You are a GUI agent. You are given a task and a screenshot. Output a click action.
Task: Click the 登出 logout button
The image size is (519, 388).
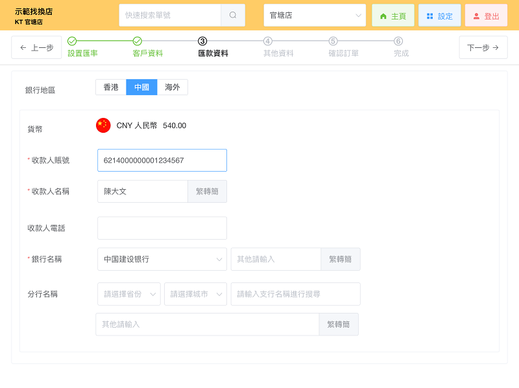486,16
